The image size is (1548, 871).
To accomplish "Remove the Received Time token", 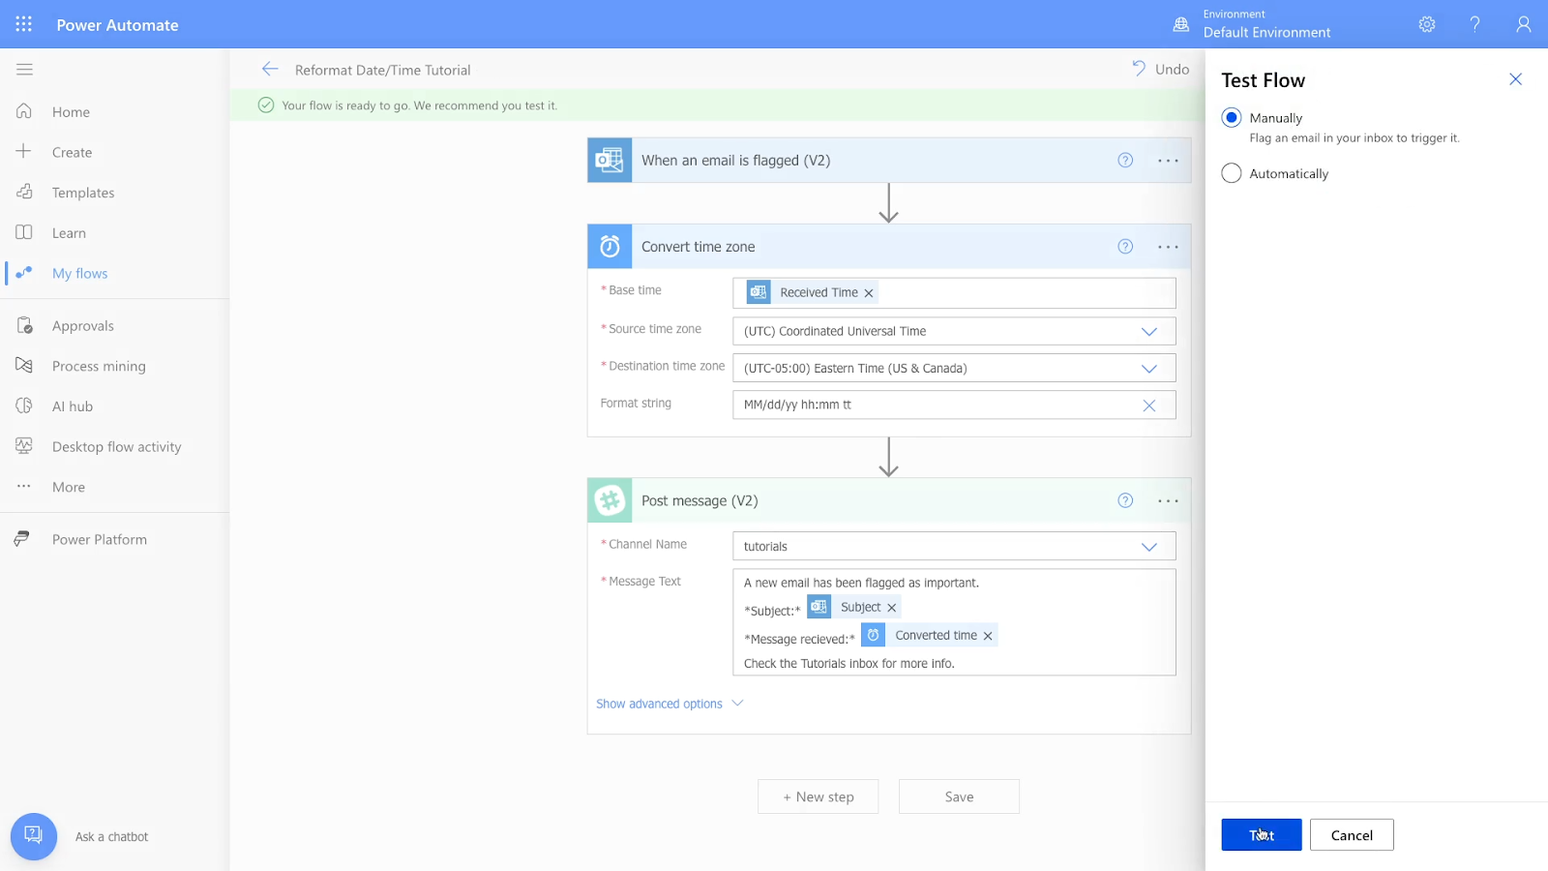I will pos(869,293).
